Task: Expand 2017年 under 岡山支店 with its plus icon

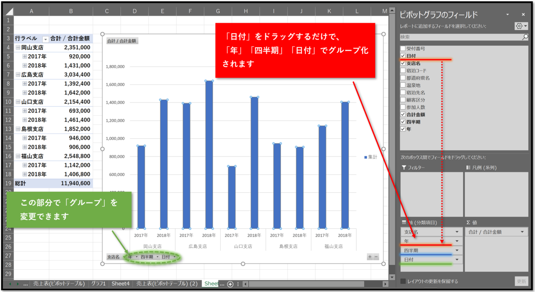Action: tap(25, 57)
